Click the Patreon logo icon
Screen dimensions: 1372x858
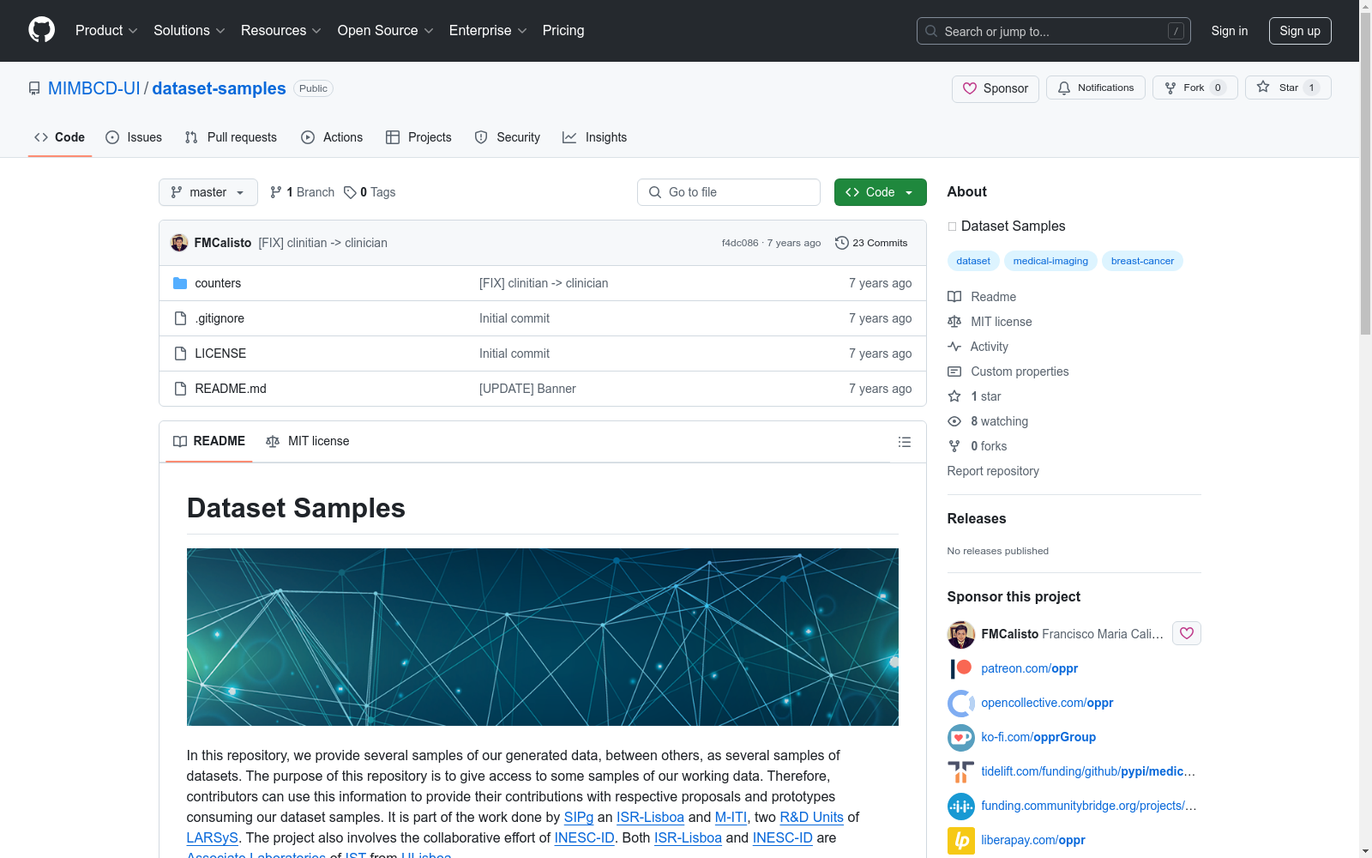[x=961, y=668]
